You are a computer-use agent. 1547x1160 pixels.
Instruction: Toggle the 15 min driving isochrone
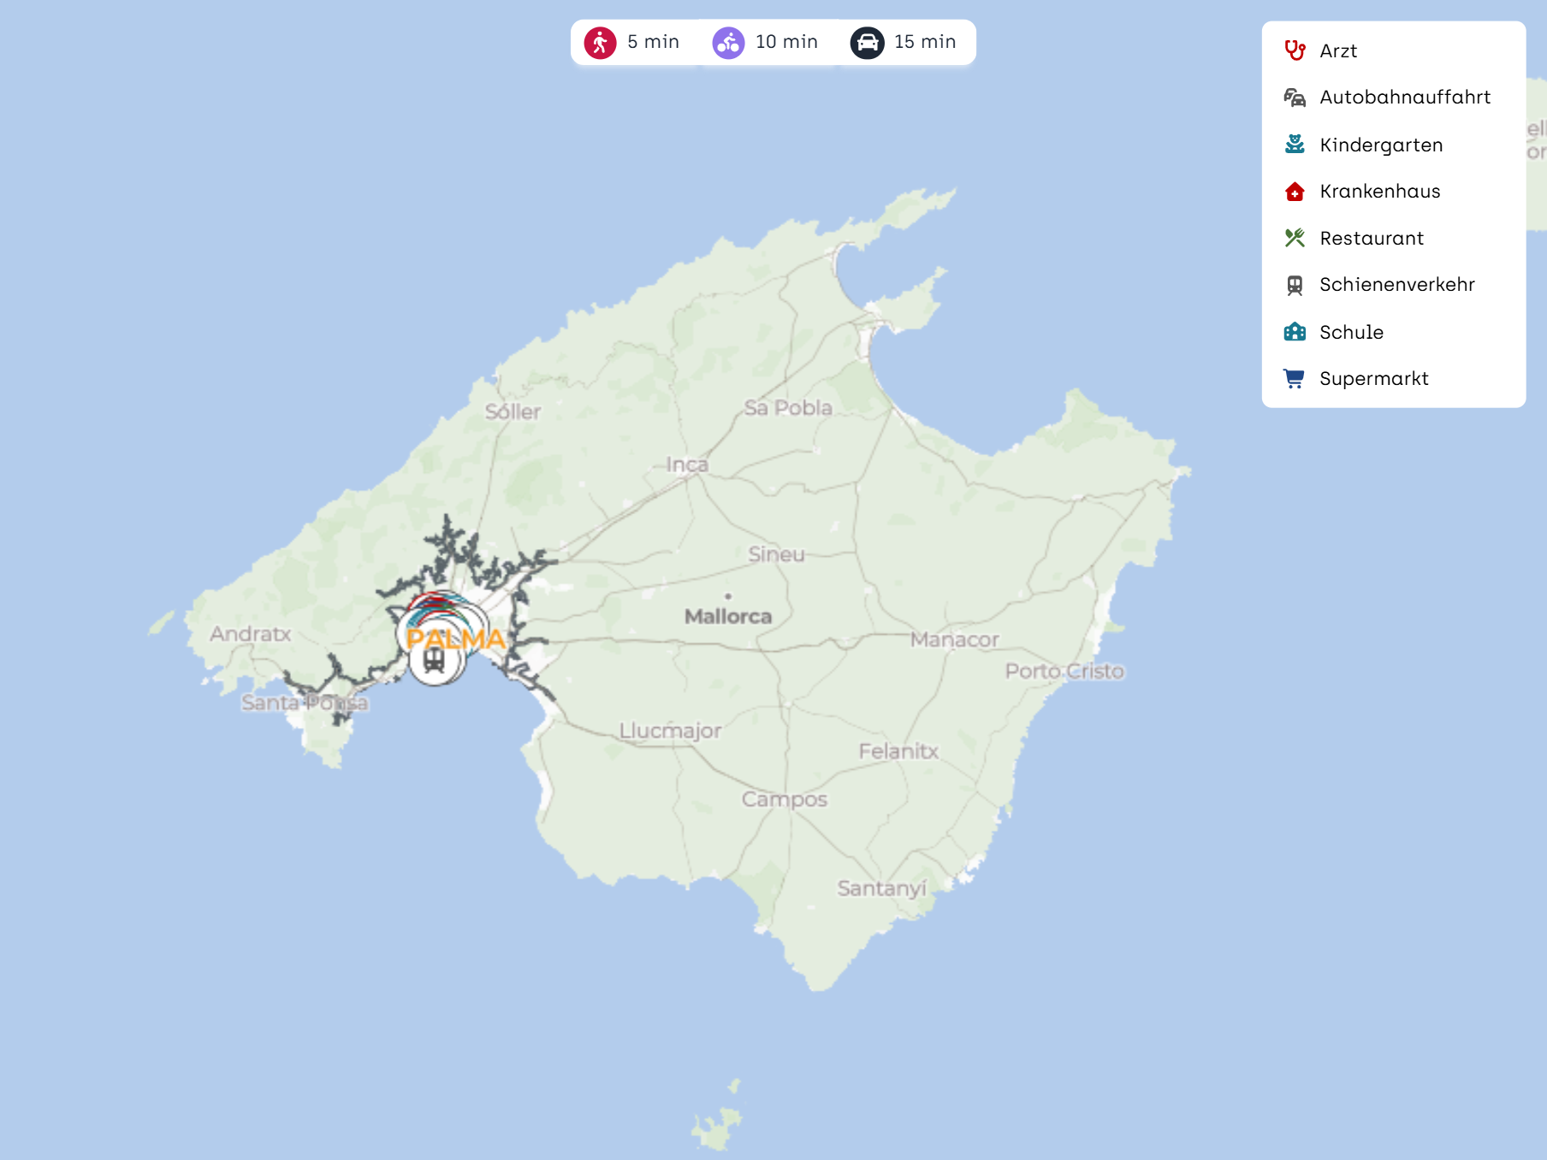[x=904, y=42]
